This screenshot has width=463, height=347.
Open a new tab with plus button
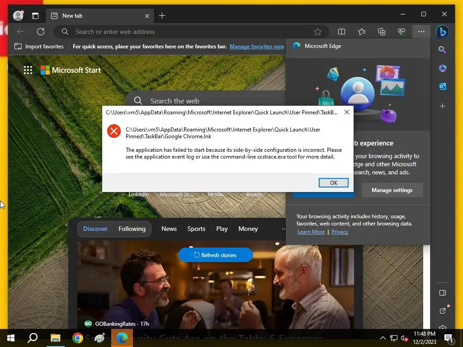[x=162, y=16]
